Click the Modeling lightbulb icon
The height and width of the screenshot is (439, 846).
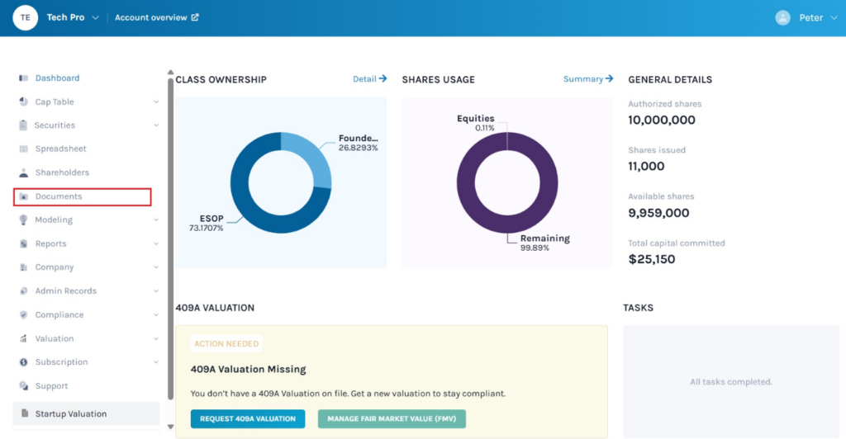click(23, 220)
